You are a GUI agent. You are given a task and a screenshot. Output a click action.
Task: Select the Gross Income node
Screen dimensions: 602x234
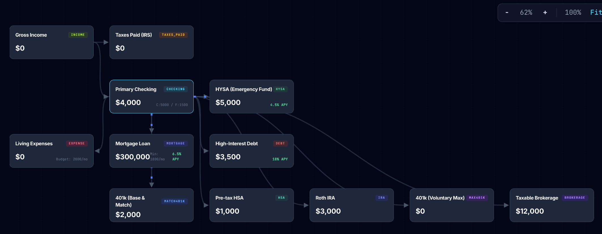(x=52, y=42)
